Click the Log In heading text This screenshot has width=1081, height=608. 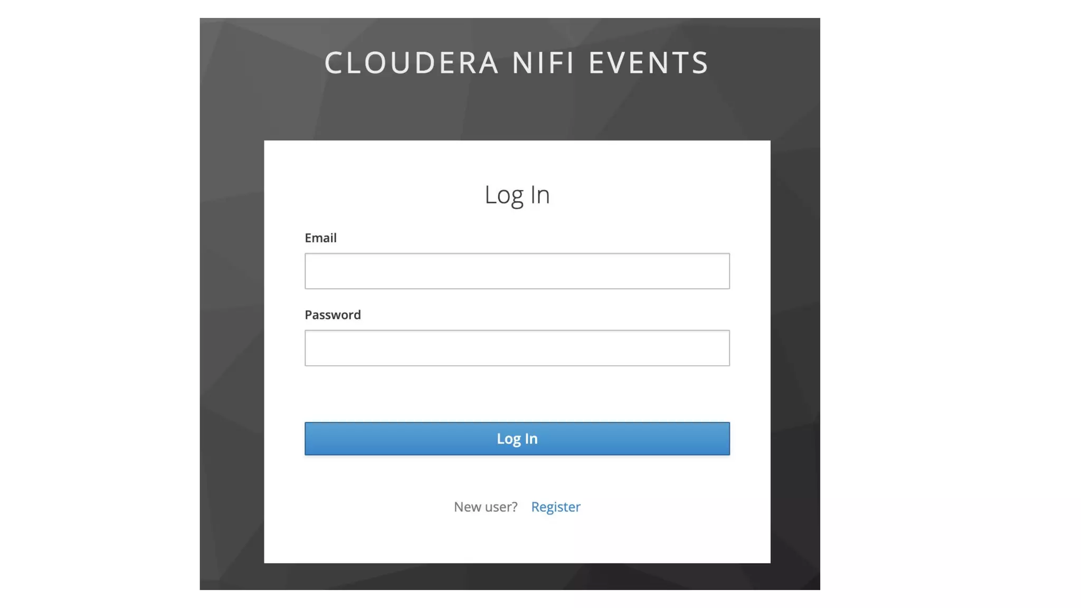[517, 195]
